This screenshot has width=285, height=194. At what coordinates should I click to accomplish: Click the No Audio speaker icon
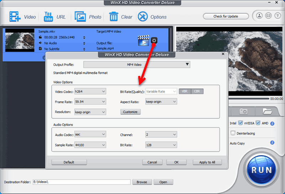click(40, 43)
